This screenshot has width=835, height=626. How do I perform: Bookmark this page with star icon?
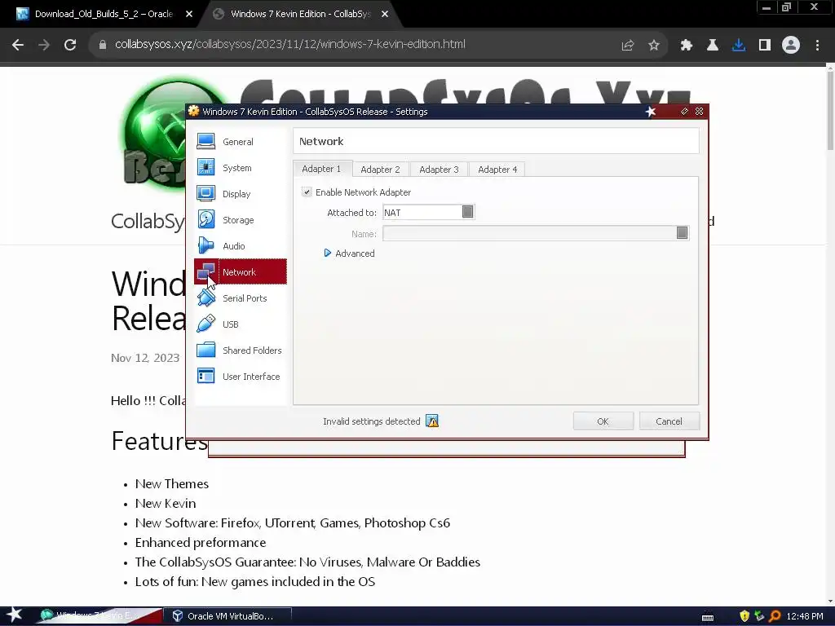(654, 46)
